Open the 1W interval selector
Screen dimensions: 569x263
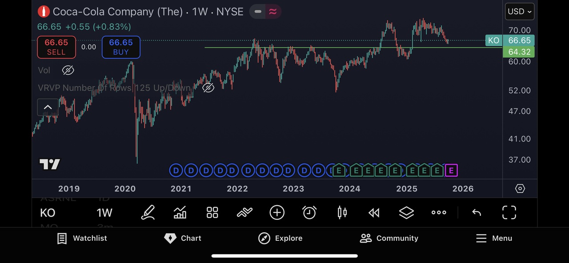click(104, 213)
